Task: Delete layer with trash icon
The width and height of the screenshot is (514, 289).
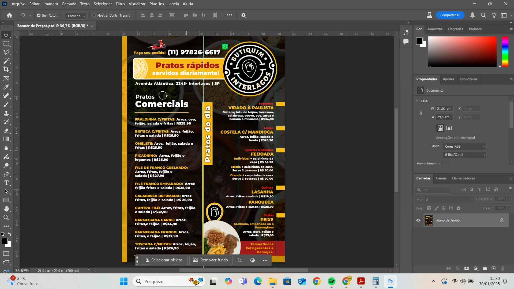Action: pyautogui.click(x=503, y=268)
